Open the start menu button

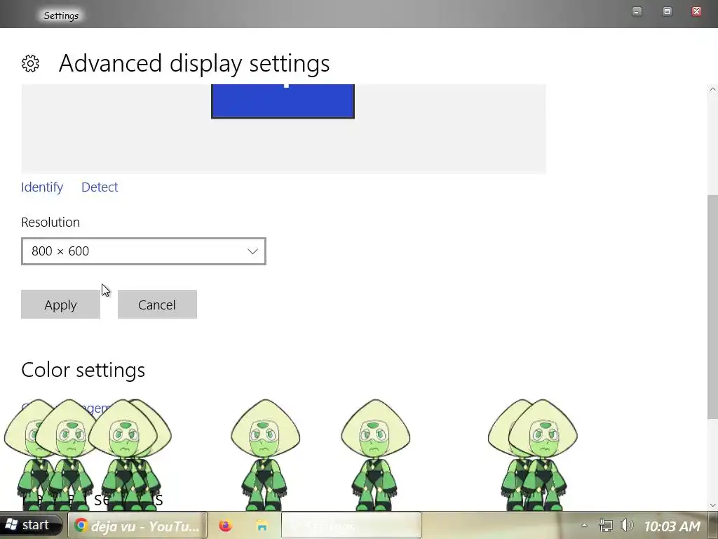click(31, 525)
